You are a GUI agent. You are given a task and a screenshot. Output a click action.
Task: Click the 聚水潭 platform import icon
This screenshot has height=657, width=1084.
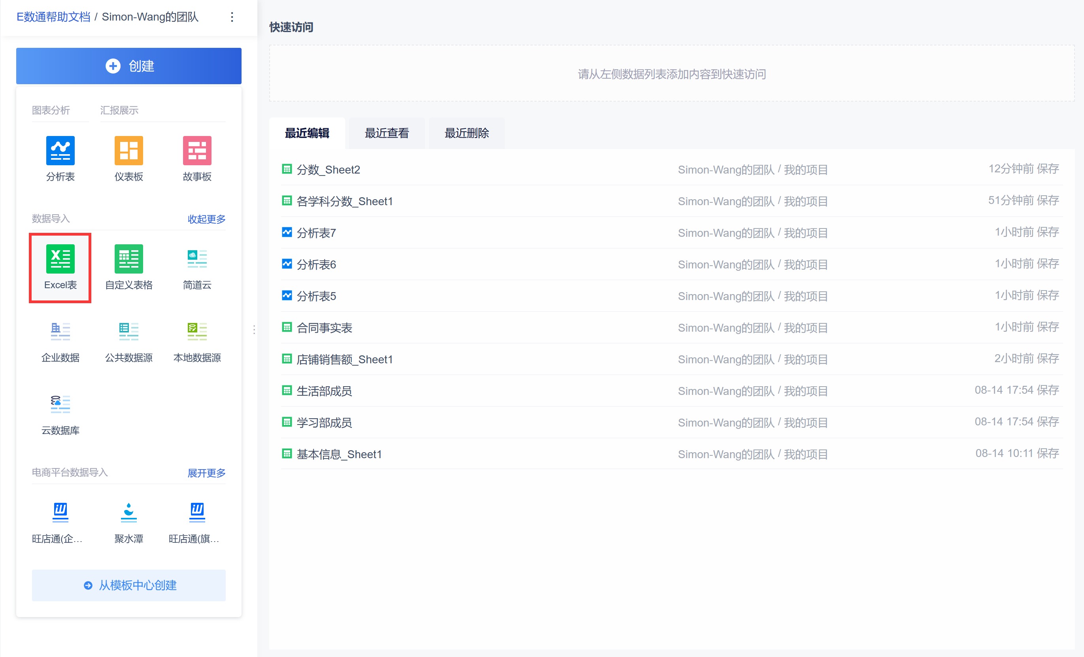[x=128, y=513]
